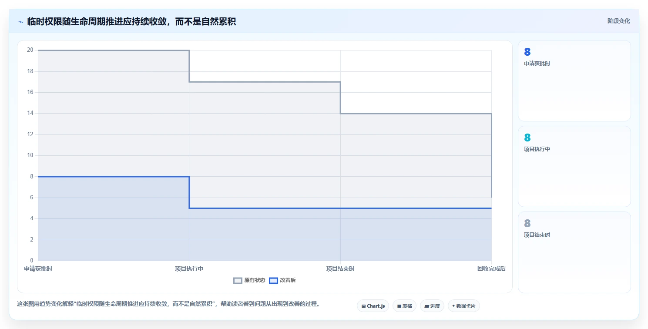Image resolution: width=648 pixels, height=329 pixels.
Task: Toggle the 原有状态 legend item
Action: tap(249, 280)
